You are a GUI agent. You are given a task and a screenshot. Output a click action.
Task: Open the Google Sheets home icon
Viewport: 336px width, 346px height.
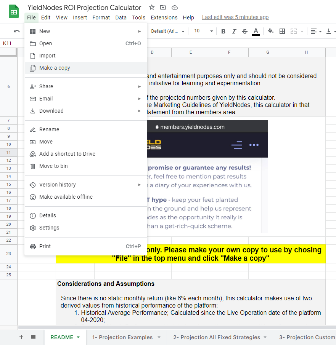pos(14,11)
